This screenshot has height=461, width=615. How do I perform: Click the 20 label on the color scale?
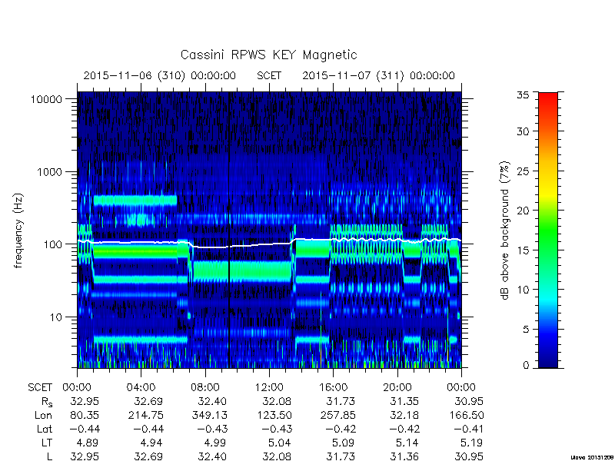click(523, 211)
